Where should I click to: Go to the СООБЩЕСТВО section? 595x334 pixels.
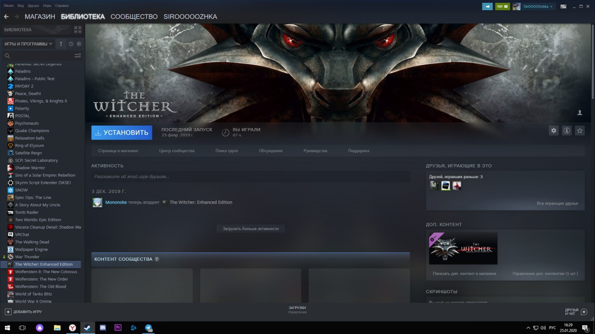coord(134,17)
